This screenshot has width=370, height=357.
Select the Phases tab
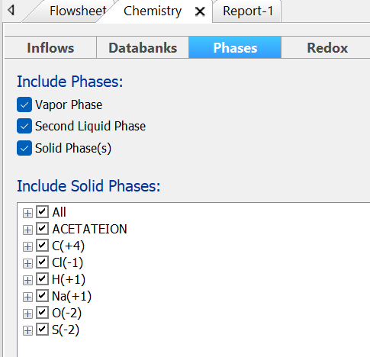(235, 48)
